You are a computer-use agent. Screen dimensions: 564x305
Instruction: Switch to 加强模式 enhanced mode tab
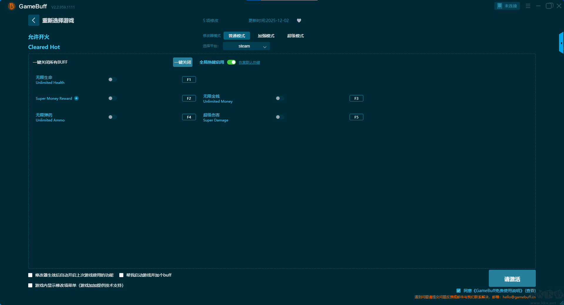266,36
